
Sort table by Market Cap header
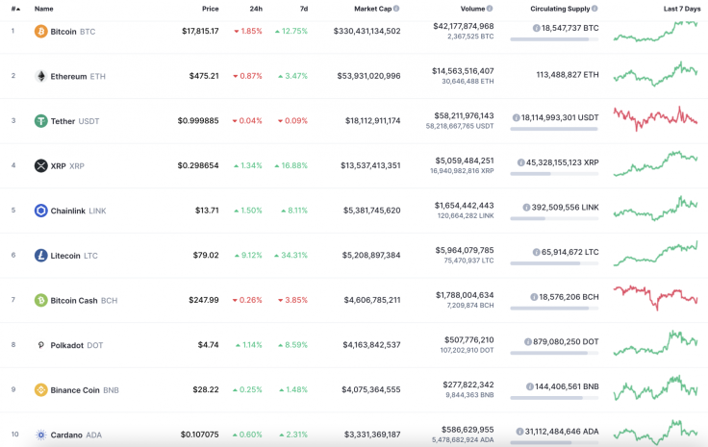click(372, 9)
